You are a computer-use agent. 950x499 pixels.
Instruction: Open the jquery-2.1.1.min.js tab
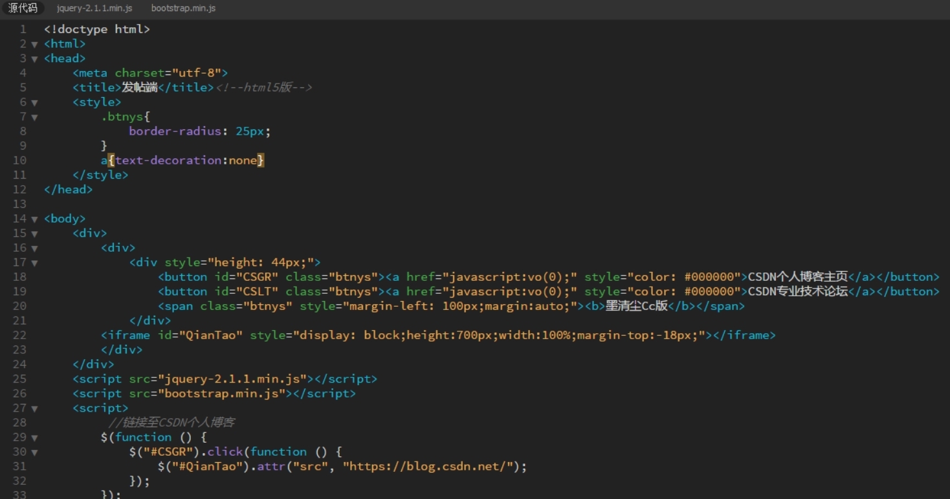94,8
